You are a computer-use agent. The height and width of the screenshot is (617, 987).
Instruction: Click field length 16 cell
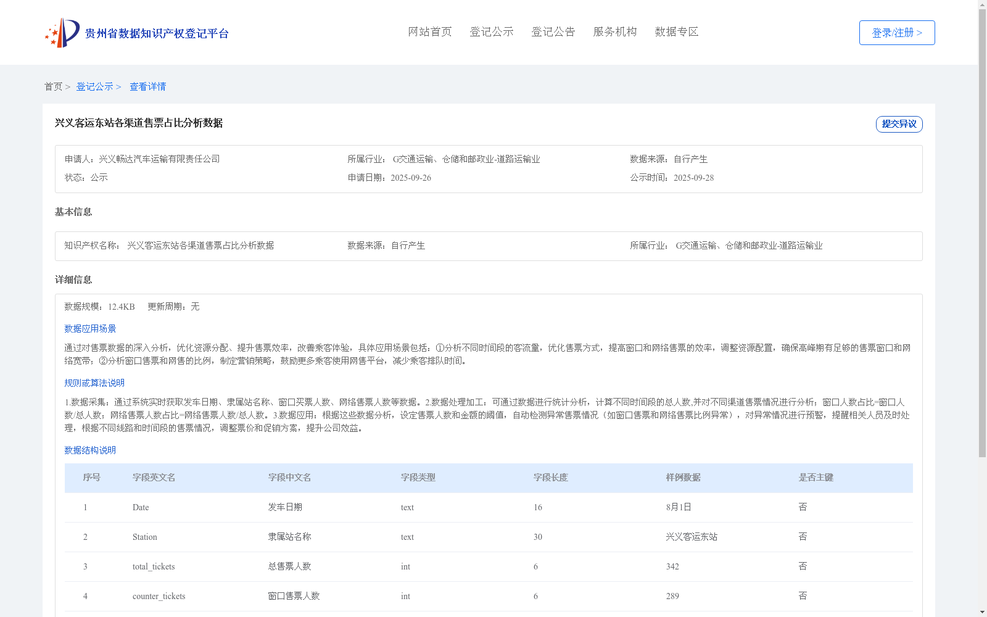click(x=538, y=507)
